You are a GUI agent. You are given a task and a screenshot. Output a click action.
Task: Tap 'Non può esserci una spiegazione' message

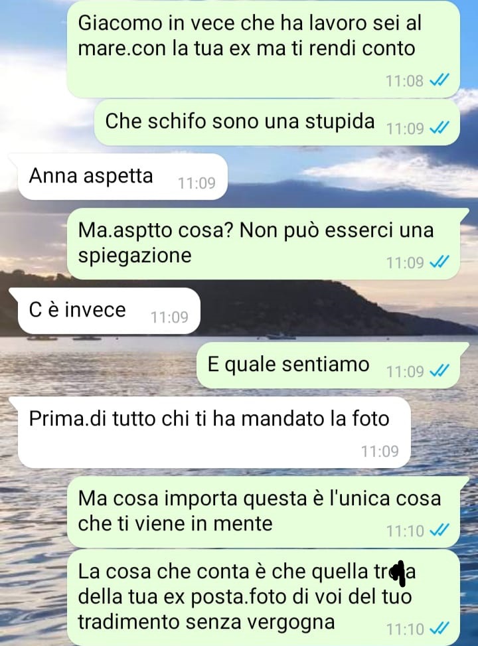coord(264,244)
